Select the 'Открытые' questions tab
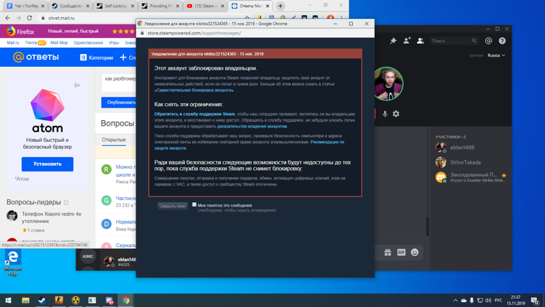The width and height of the screenshot is (545, 307). [x=114, y=140]
